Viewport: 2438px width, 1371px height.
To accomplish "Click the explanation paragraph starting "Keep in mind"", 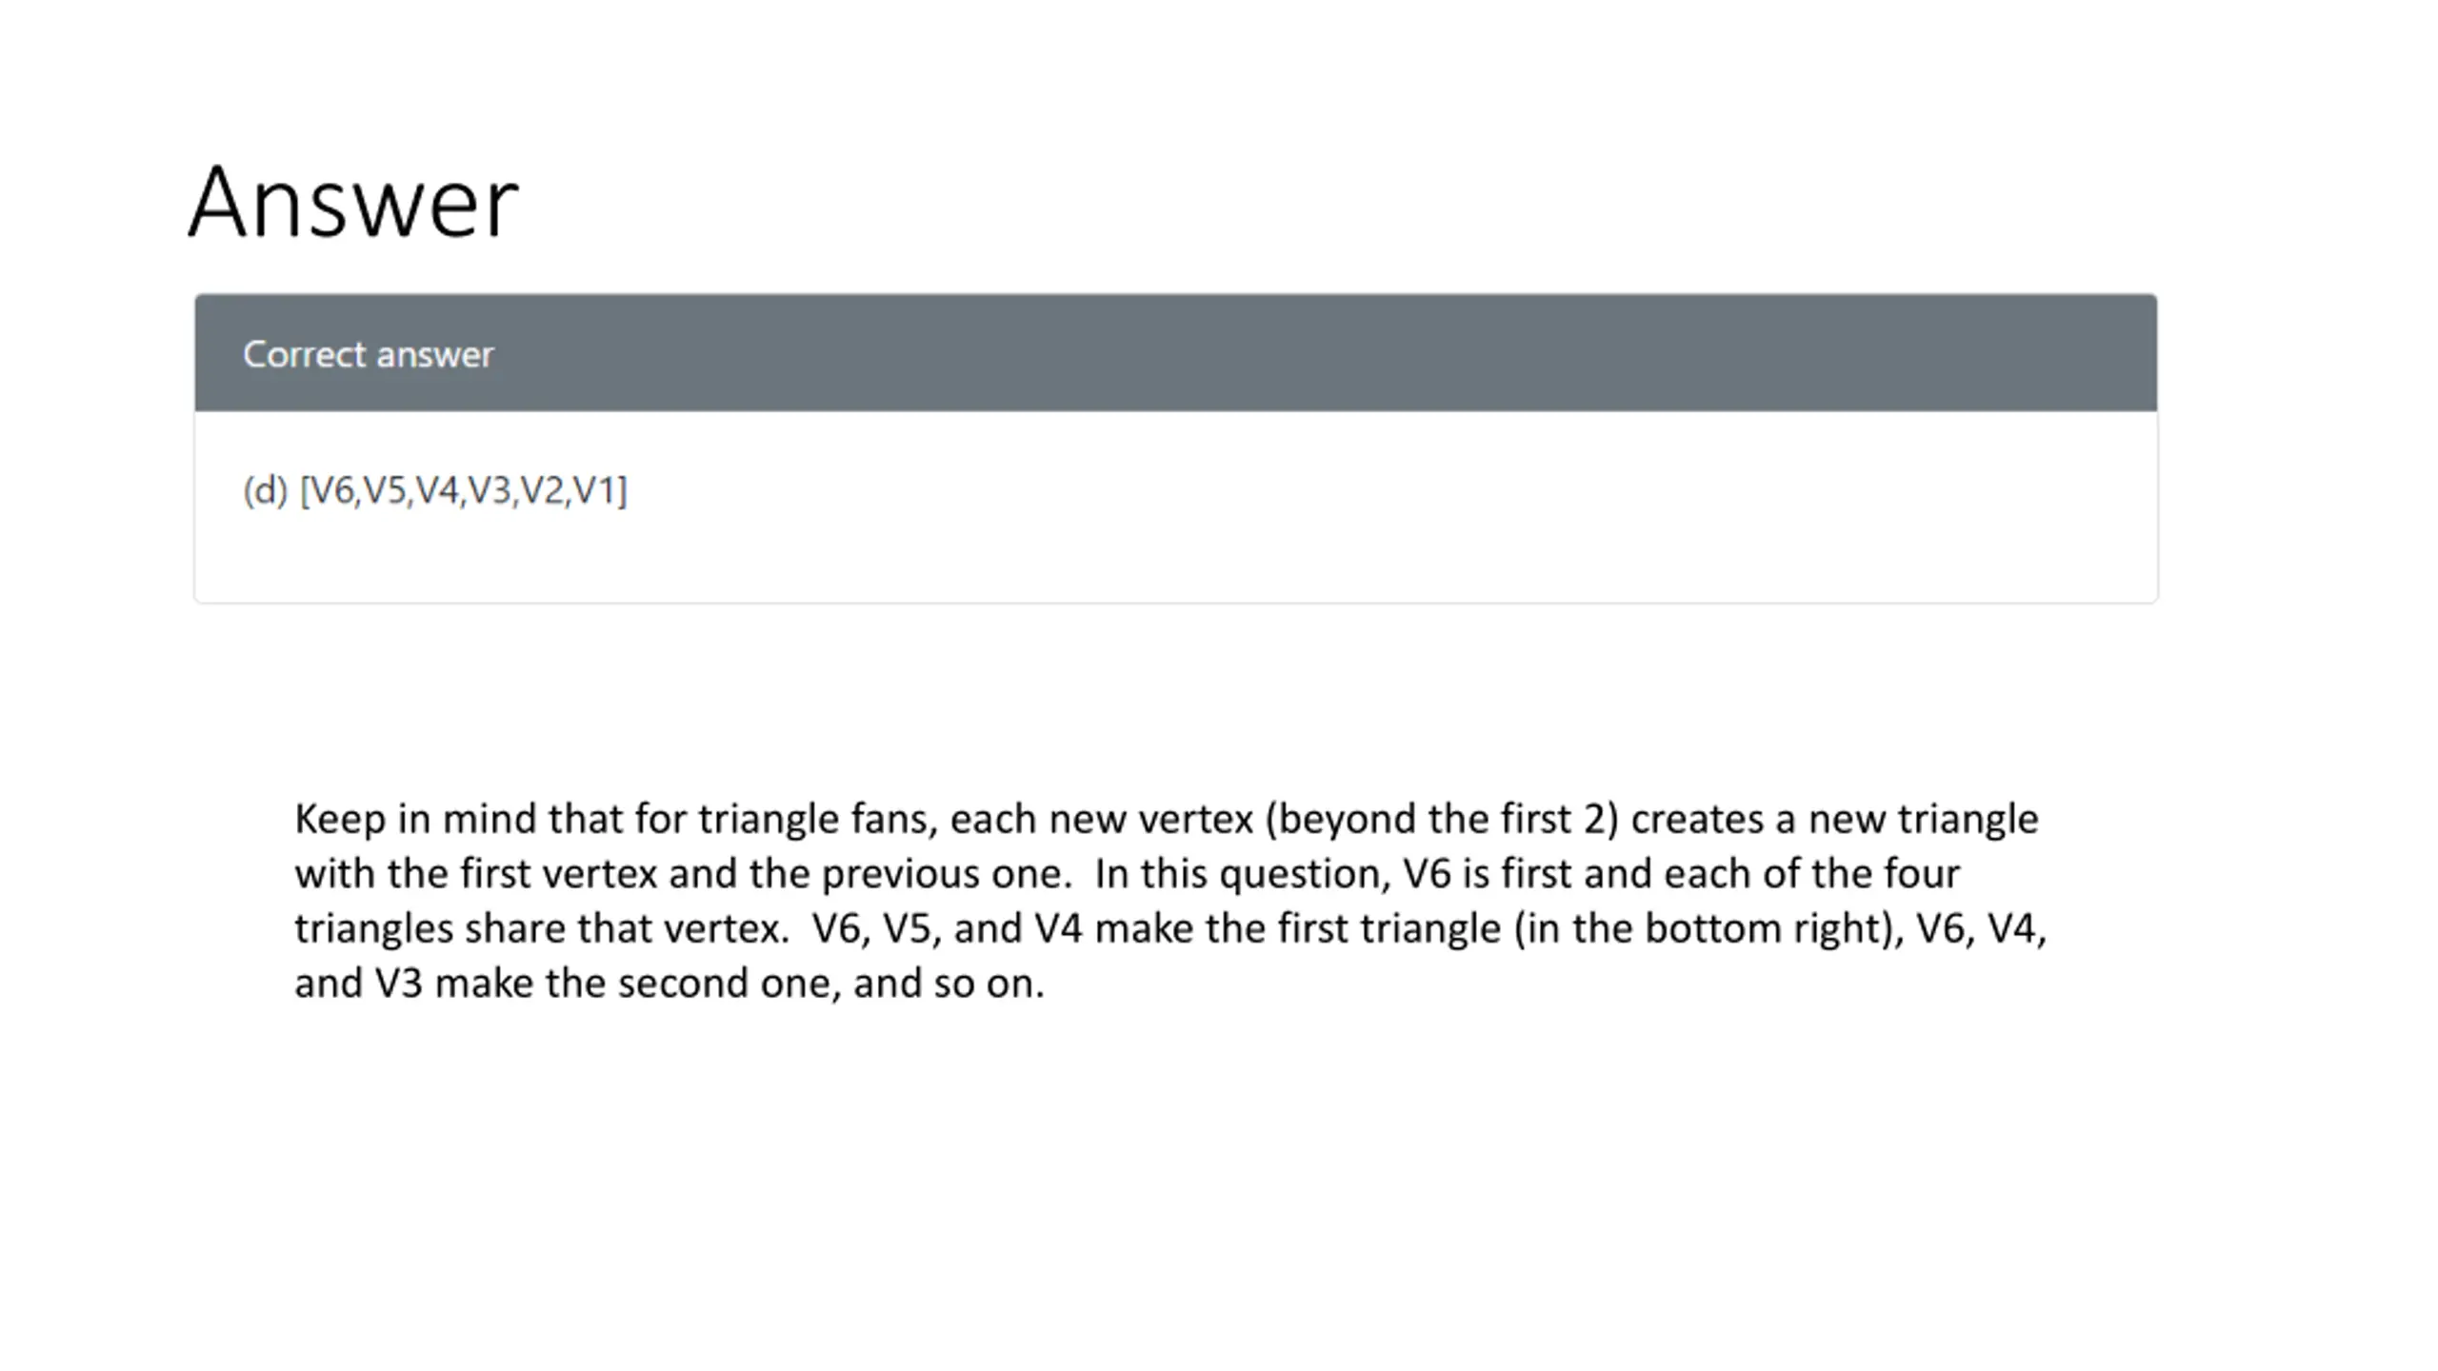I will pos(1170,901).
